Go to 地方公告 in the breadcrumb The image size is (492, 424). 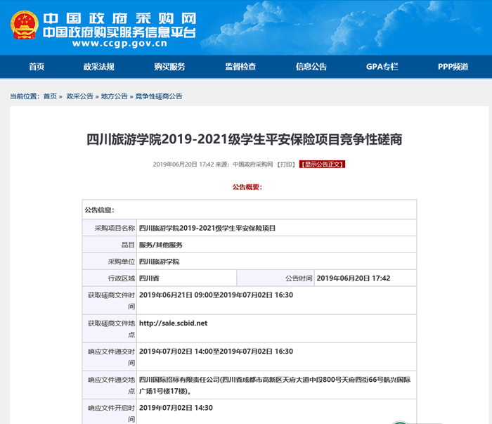pos(114,96)
